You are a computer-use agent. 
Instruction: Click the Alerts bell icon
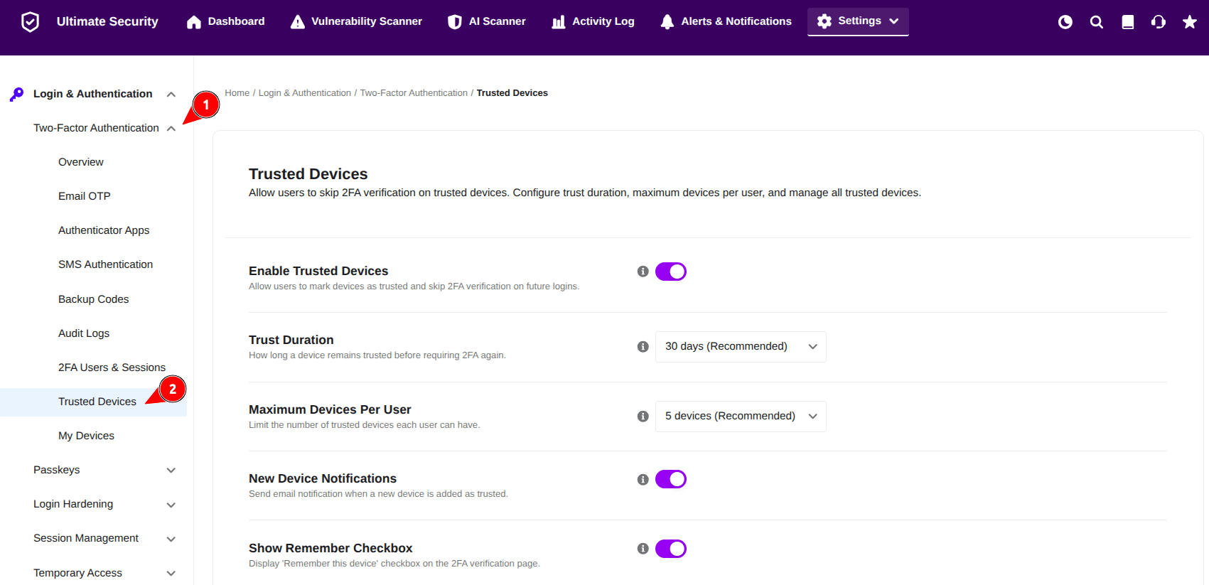667,22
